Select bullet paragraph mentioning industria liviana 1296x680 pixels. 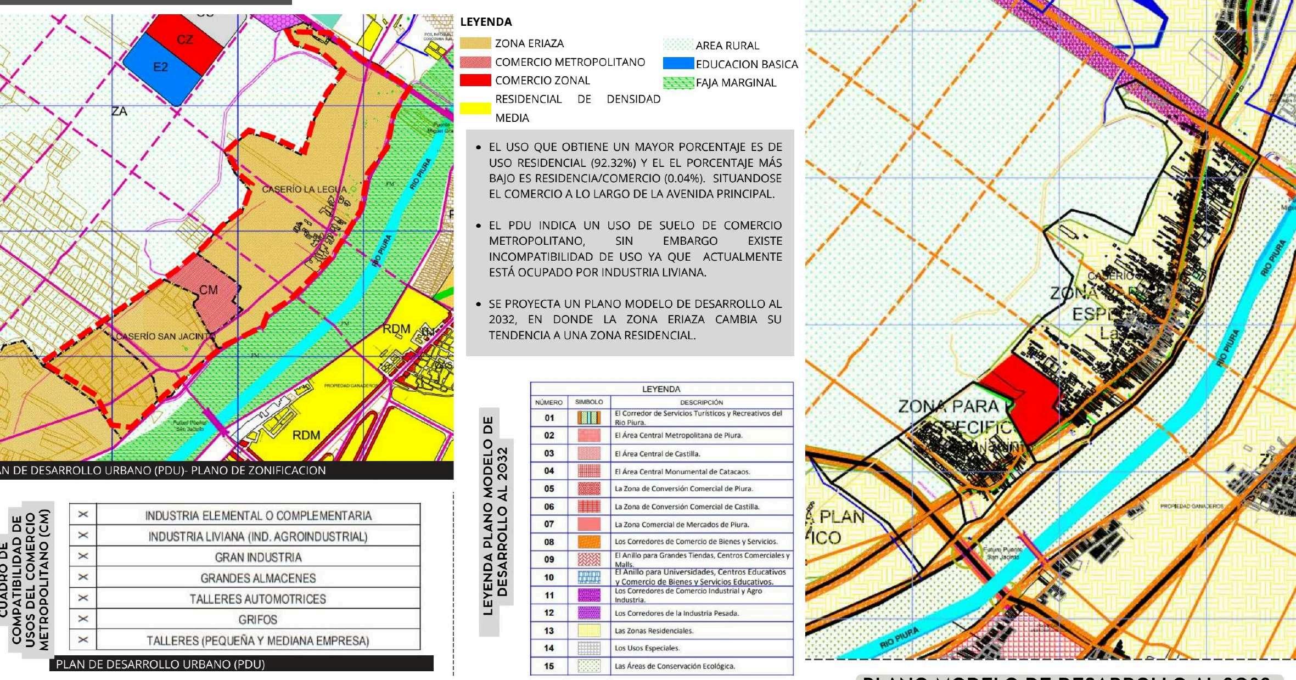click(x=635, y=249)
